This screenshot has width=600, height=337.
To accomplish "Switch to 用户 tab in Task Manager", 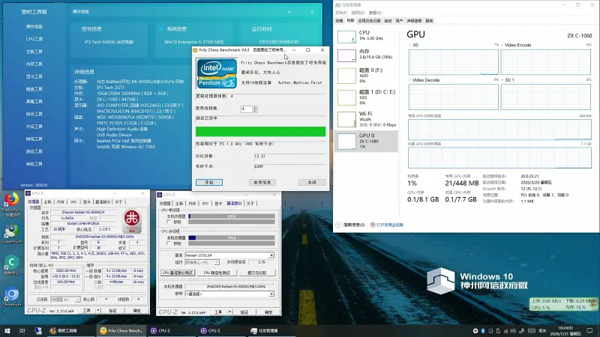I will [x=399, y=21].
